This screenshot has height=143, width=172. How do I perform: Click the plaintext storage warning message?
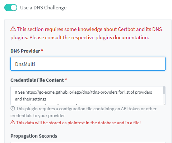(x=79, y=123)
